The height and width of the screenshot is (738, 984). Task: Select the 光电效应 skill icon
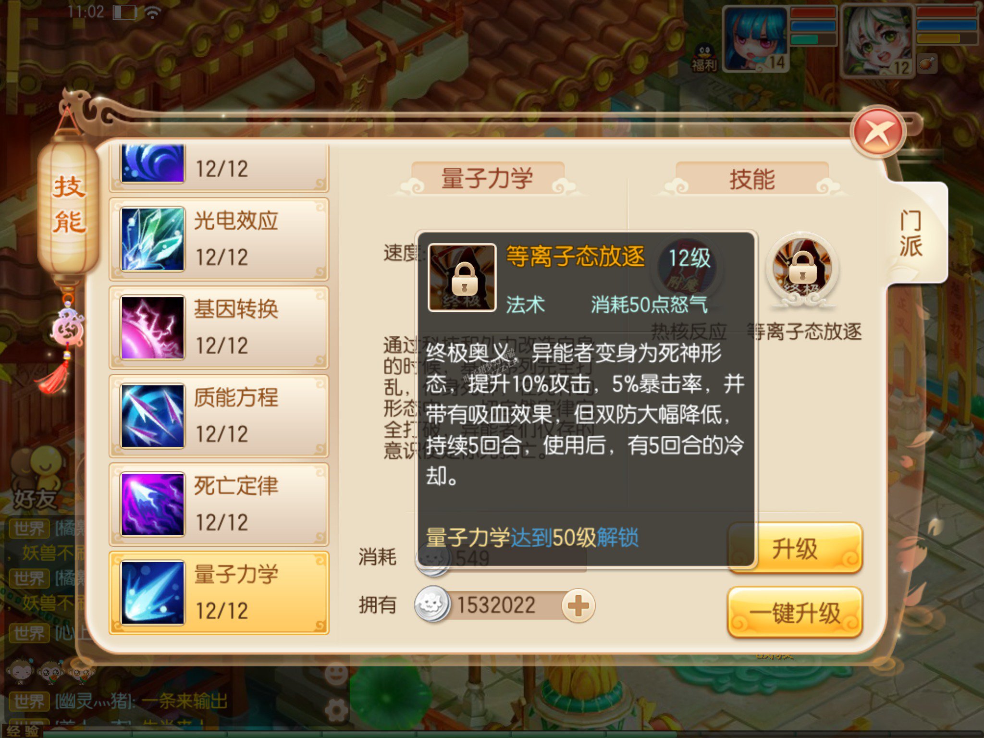pos(152,239)
